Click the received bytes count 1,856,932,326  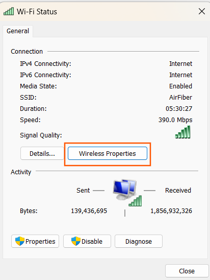(171, 211)
